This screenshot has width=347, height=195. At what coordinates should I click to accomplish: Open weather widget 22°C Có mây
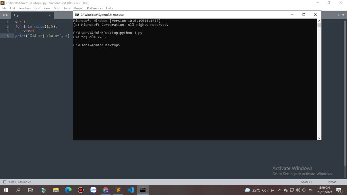click(259, 190)
